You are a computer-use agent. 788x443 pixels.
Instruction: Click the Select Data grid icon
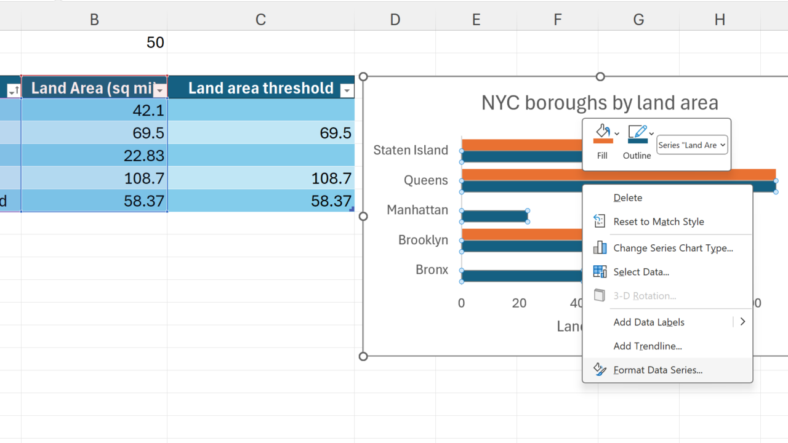coord(600,272)
